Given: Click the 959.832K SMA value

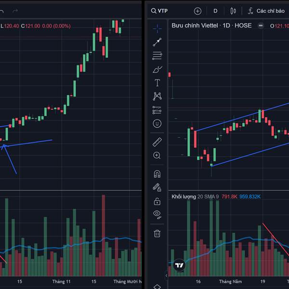Looking at the screenshot, I should click(250, 197).
